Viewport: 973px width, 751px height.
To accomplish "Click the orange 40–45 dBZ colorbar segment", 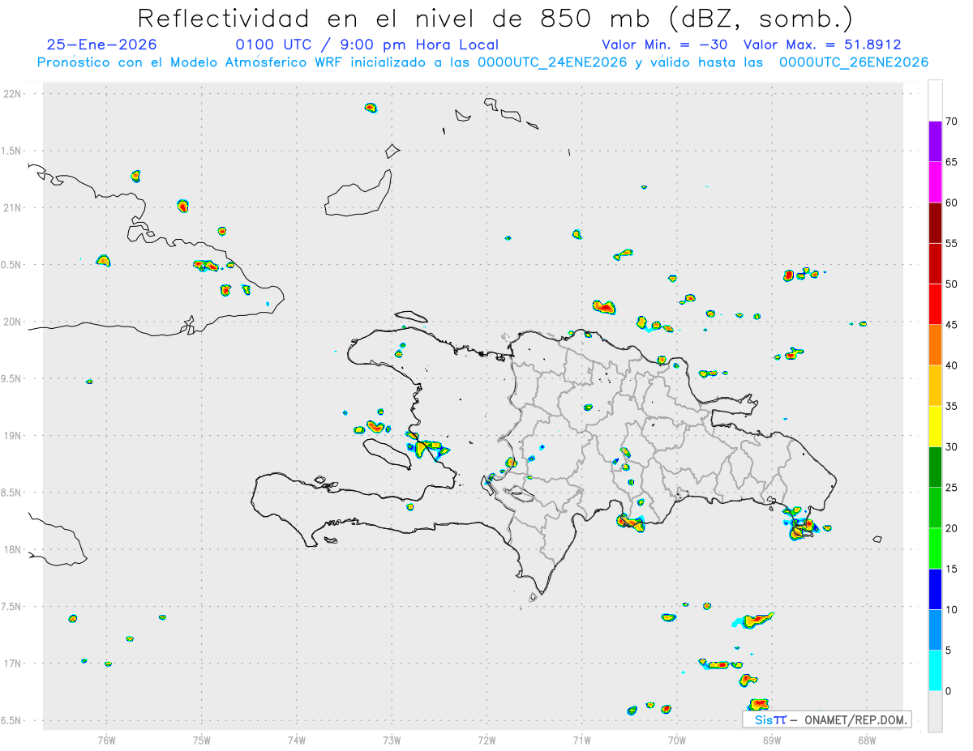I will click(x=935, y=345).
